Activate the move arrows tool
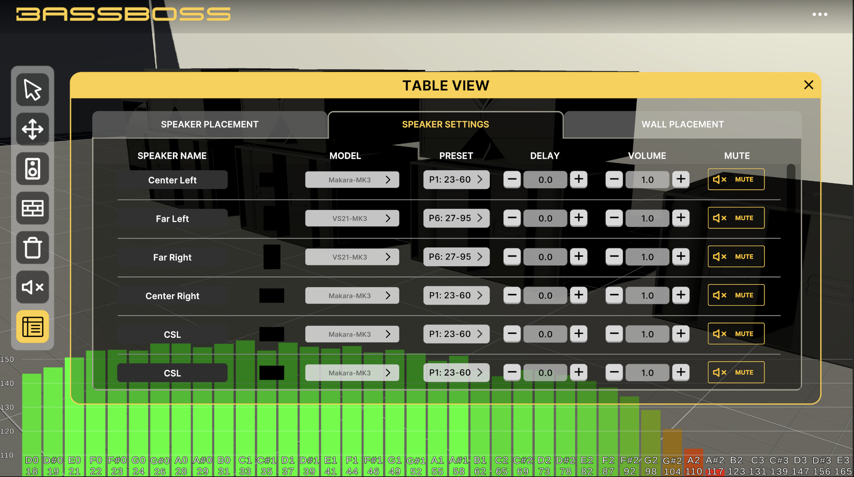This screenshot has width=854, height=477. click(x=32, y=129)
